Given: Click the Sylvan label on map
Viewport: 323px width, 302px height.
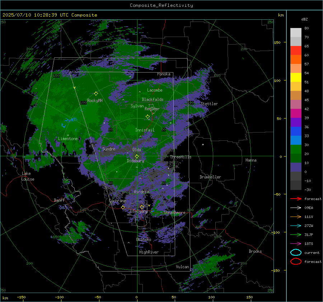Looking at the screenshot, I should click(137, 106).
